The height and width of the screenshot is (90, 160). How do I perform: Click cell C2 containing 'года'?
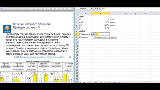click(115, 19)
